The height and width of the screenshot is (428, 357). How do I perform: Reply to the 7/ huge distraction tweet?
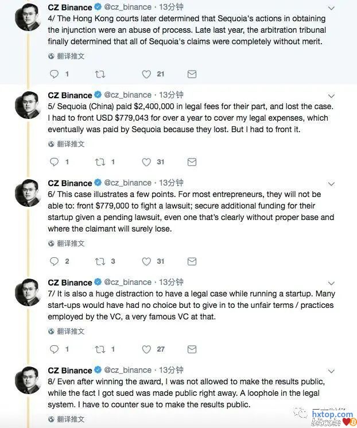(x=55, y=349)
